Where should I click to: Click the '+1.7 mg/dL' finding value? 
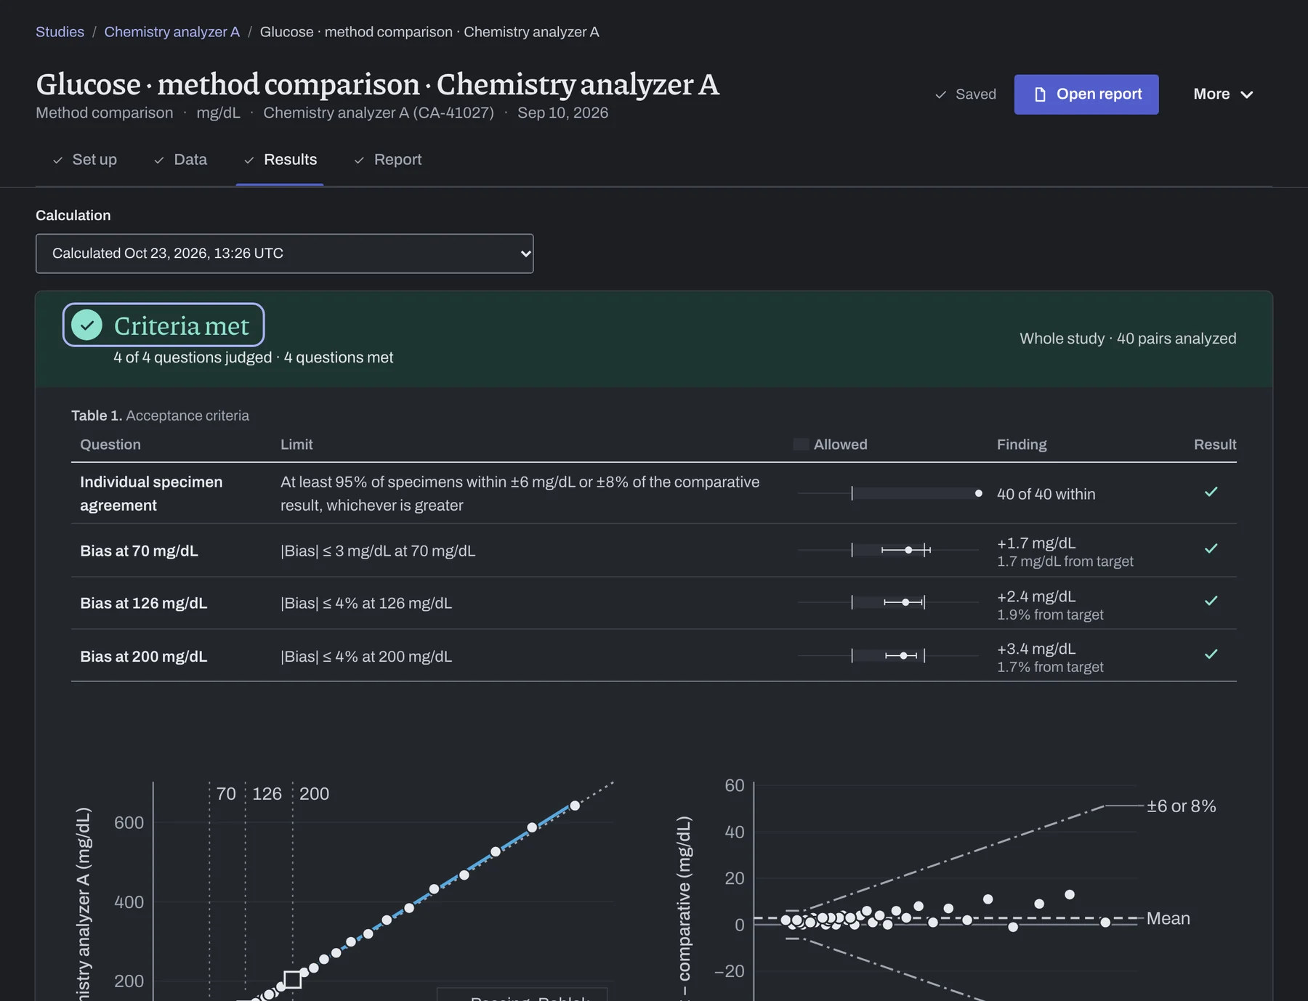point(1036,543)
